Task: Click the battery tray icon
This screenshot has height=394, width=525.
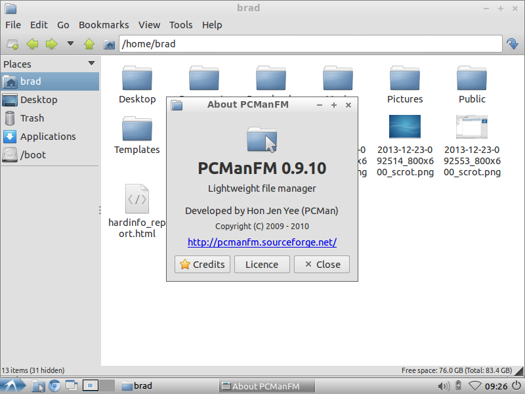Action: [458, 386]
